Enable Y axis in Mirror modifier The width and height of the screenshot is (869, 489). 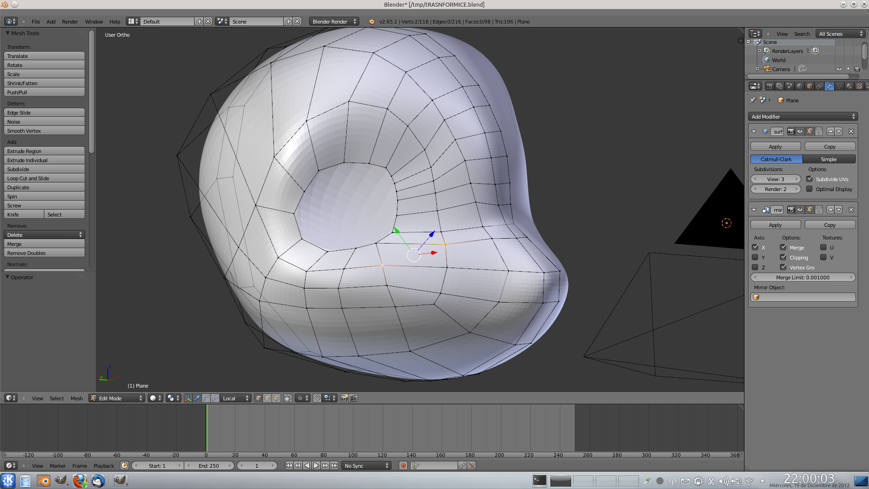(x=755, y=258)
